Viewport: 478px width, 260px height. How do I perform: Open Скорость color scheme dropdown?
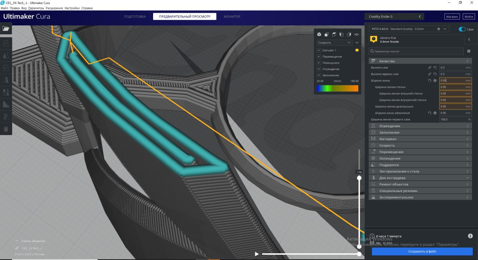[334, 43]
